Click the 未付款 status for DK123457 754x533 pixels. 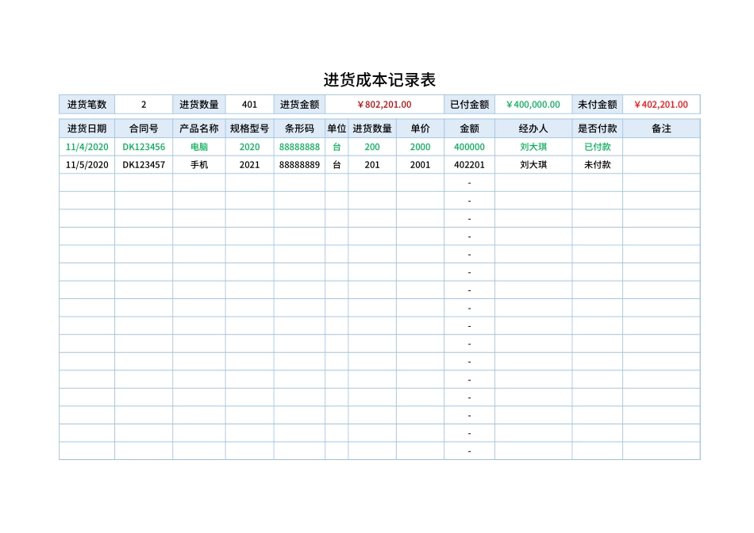(598, 164)
